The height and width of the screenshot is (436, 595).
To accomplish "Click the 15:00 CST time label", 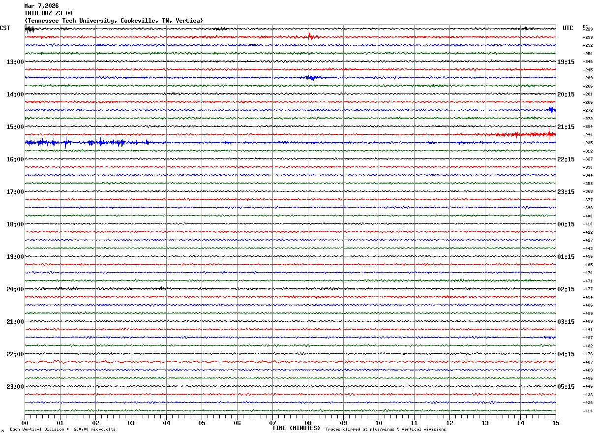I will pyautogui.click(x=15, y=127).
